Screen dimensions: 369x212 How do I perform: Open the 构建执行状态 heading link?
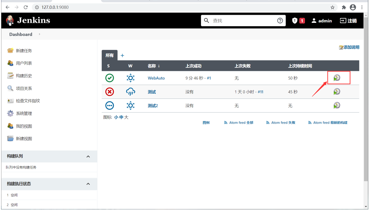pyautogui.click(x=19, y=184)
